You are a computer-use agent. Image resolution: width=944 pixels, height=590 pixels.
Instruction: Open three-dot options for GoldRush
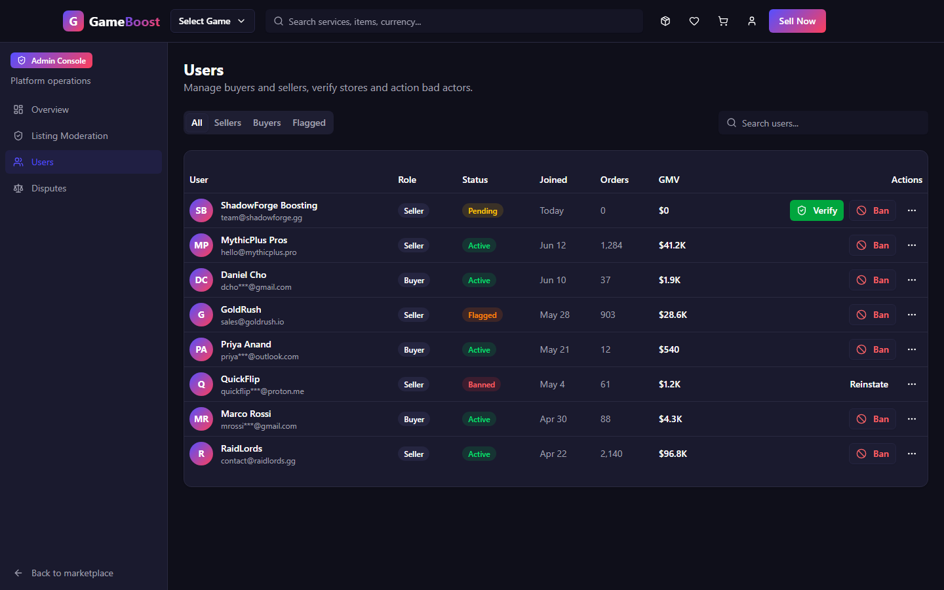(x=912, y=315)
